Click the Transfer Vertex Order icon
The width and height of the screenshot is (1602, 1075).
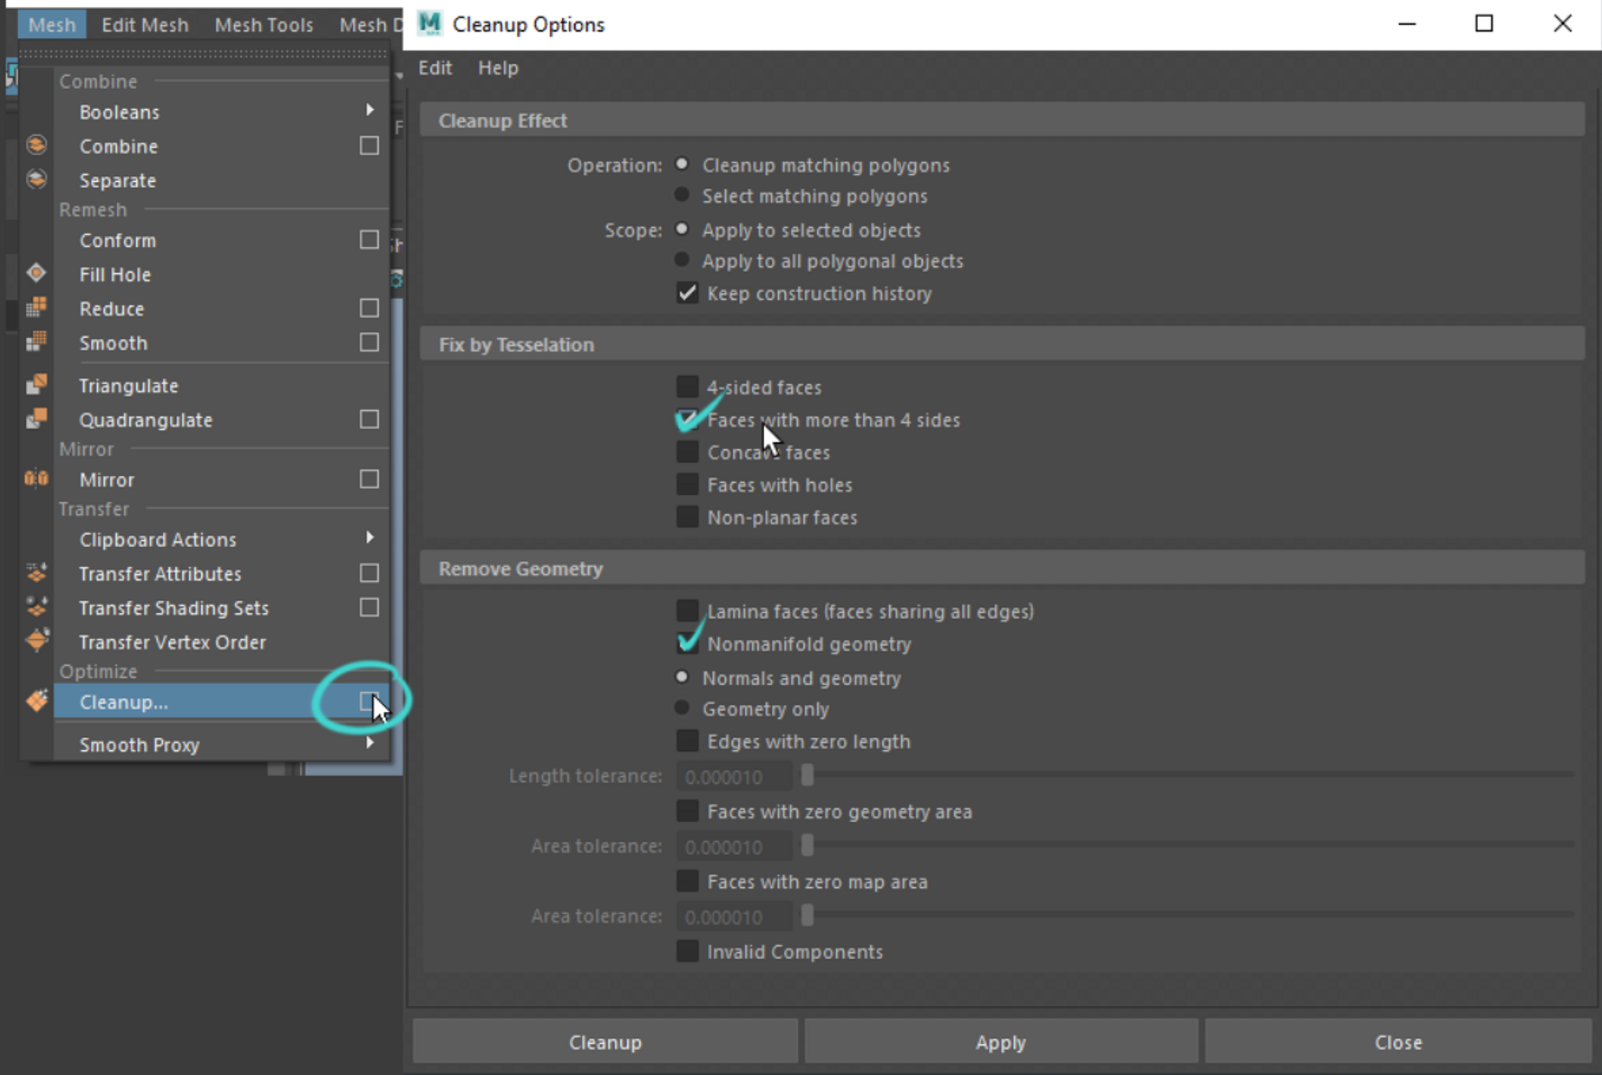pyautogui.click(x=36, y=640)
